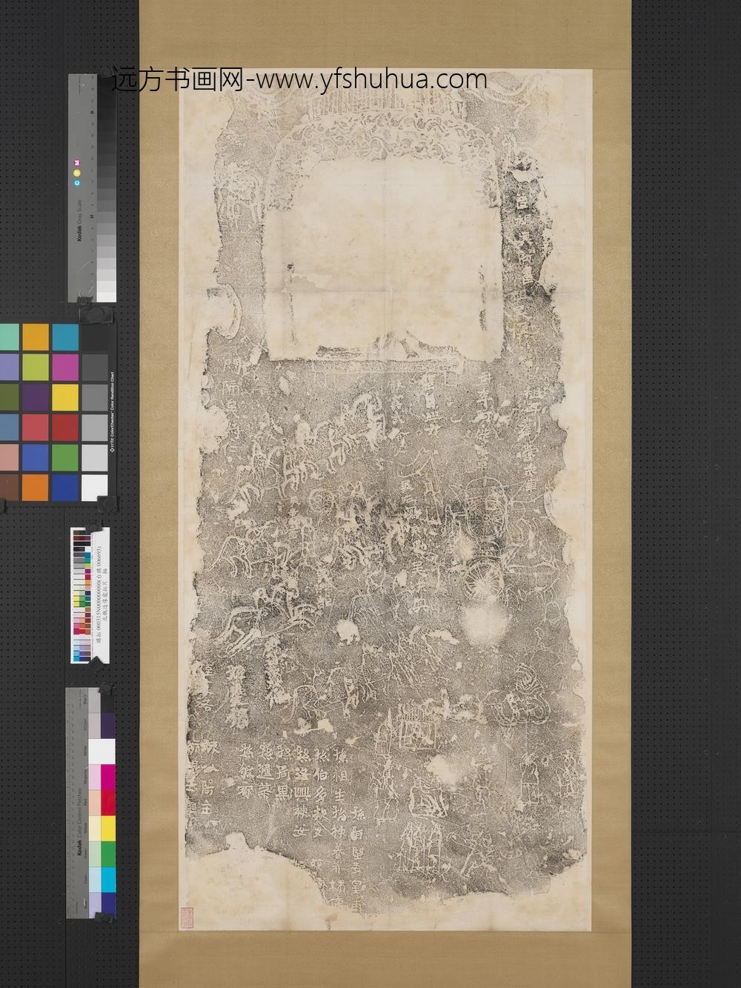Pick the black patch in the ColorChecker chart
Image resolution: width=741 pixels, height=988 pixels.
(94, 337)
